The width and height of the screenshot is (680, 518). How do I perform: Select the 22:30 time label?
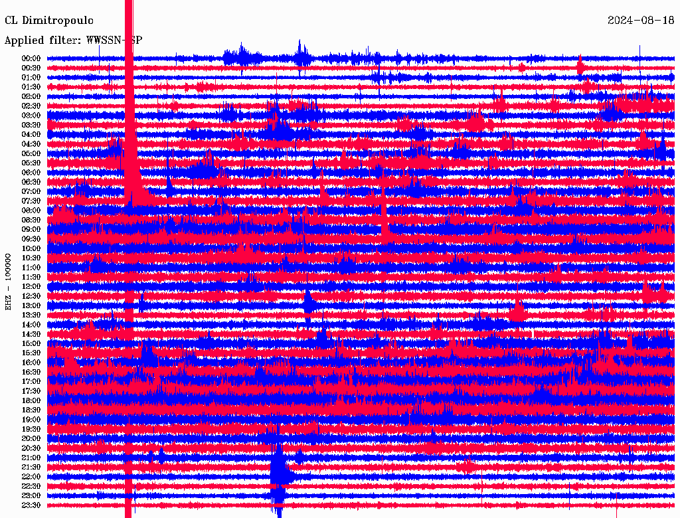tap(31, 486)
